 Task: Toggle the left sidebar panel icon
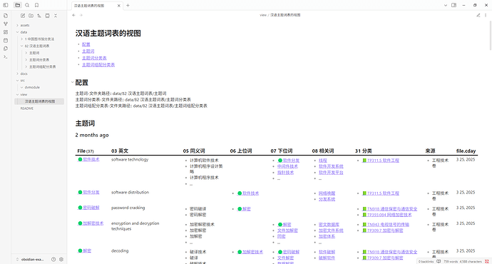coord(5,5)
